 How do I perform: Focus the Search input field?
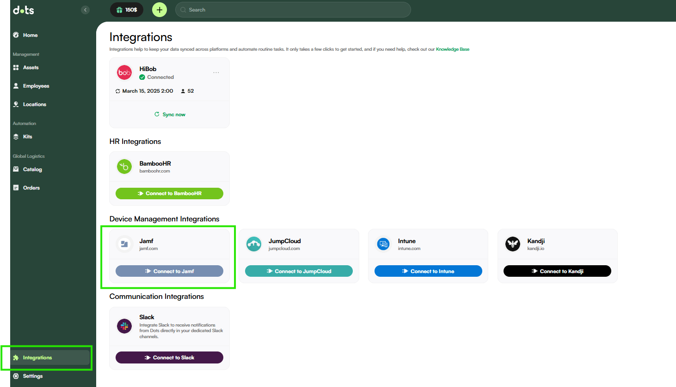point(293,10)
